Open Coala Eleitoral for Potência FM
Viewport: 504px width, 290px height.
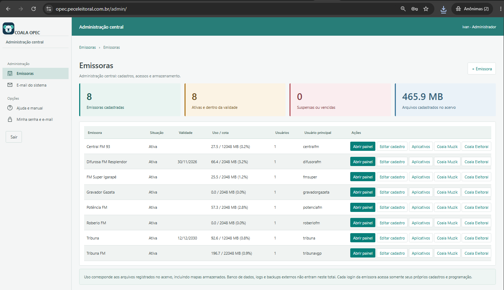[476, 207]
